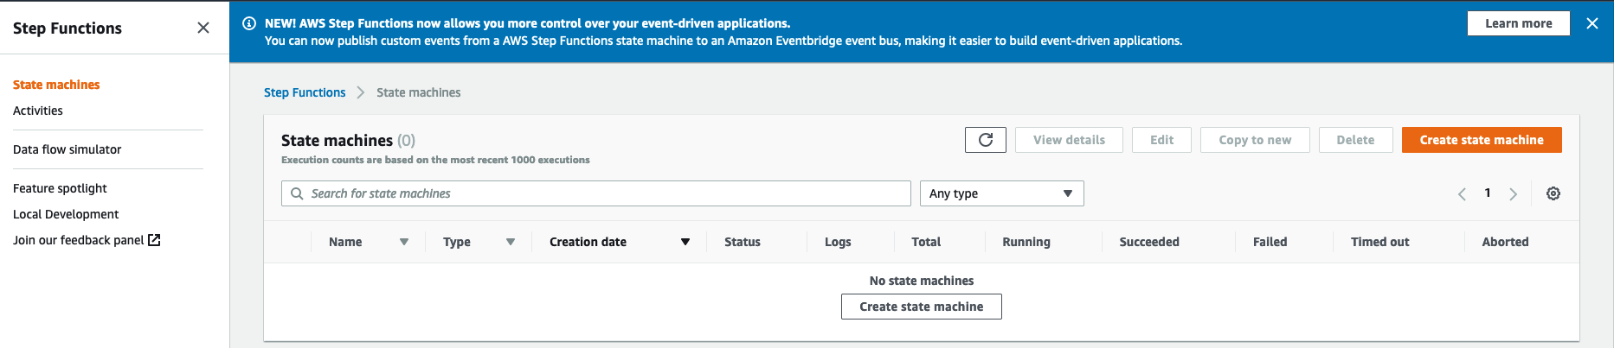Viewport: 1614px width, 348px height.
Task: Click in Search for state machines field
Action: [x=596, y=193]
